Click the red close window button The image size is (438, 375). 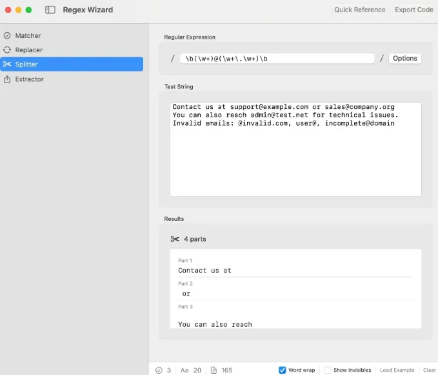click(8, 10)
